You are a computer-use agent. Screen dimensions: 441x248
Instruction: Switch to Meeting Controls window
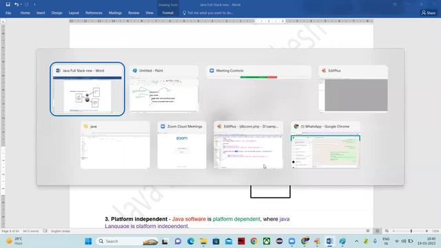pos(258,72)
